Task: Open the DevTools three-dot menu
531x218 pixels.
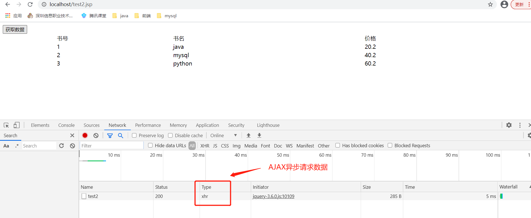Action: click(x=520, y=125)
